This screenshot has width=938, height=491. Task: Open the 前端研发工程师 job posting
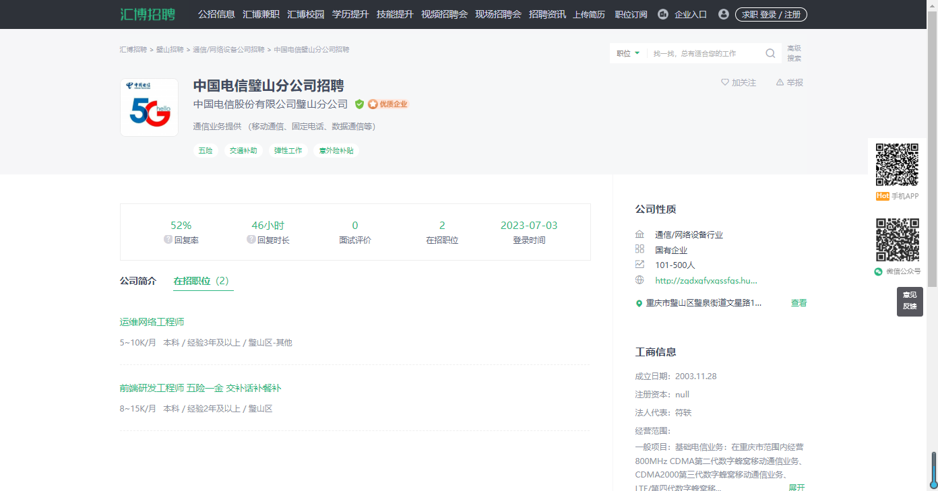click(200, 388)
